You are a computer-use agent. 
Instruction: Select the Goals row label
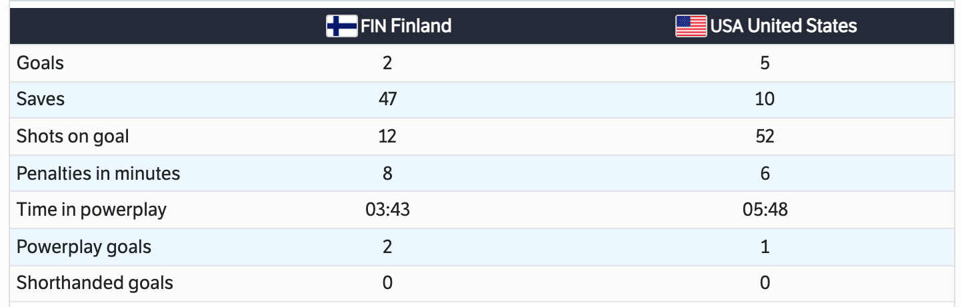[40, 63]
